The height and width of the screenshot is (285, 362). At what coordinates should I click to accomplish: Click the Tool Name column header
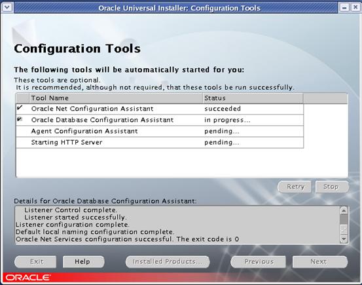click(116, 98)
